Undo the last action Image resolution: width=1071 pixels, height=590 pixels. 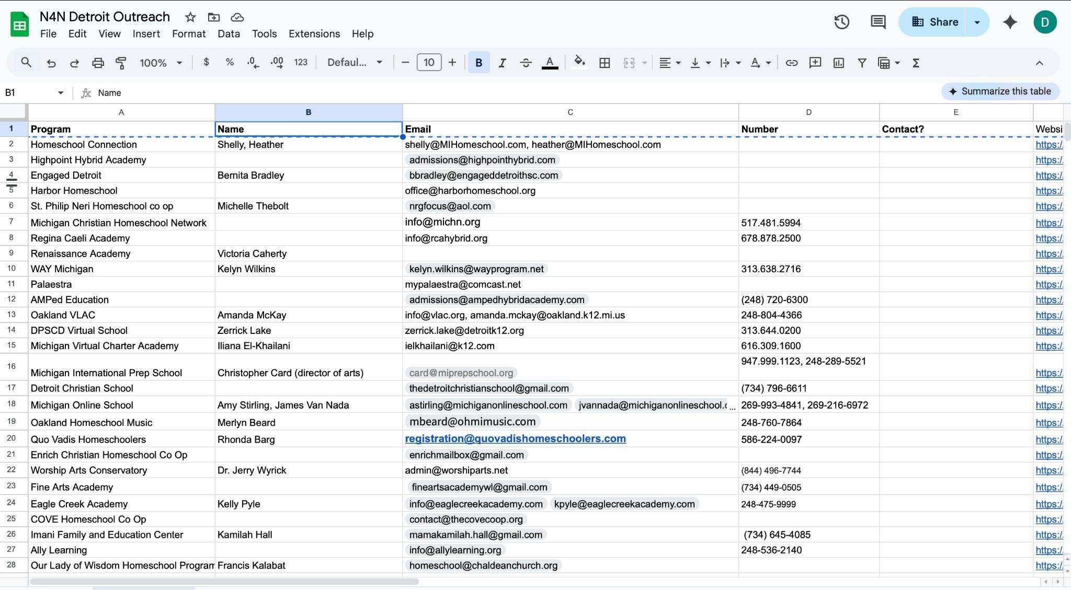tap(51, 63)
